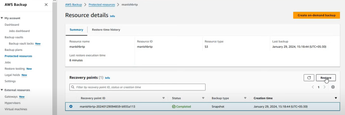Open Settings in the sidebar
The height and width of the screenshot is (115, 345).
(10, 81)
